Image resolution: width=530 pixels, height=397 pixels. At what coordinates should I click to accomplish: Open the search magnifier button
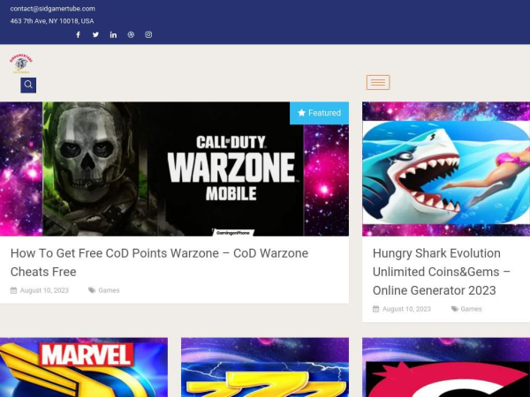pyautogui.click(x=28, y=85)
